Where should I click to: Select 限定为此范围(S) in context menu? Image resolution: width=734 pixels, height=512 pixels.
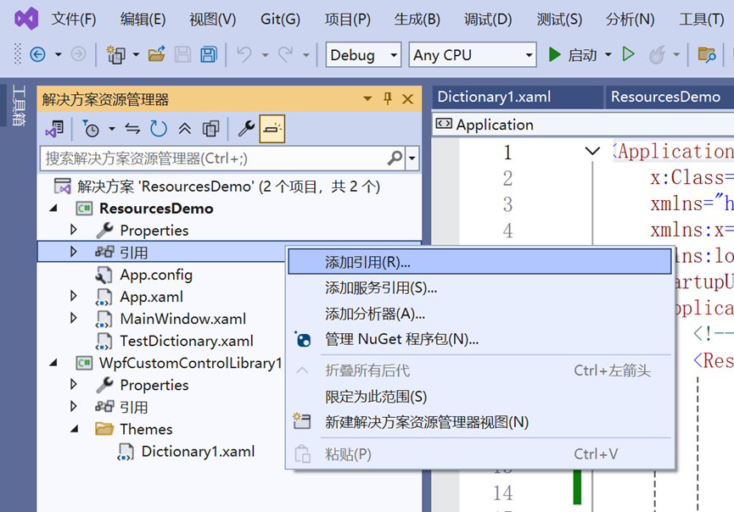[x=479, y=397]
